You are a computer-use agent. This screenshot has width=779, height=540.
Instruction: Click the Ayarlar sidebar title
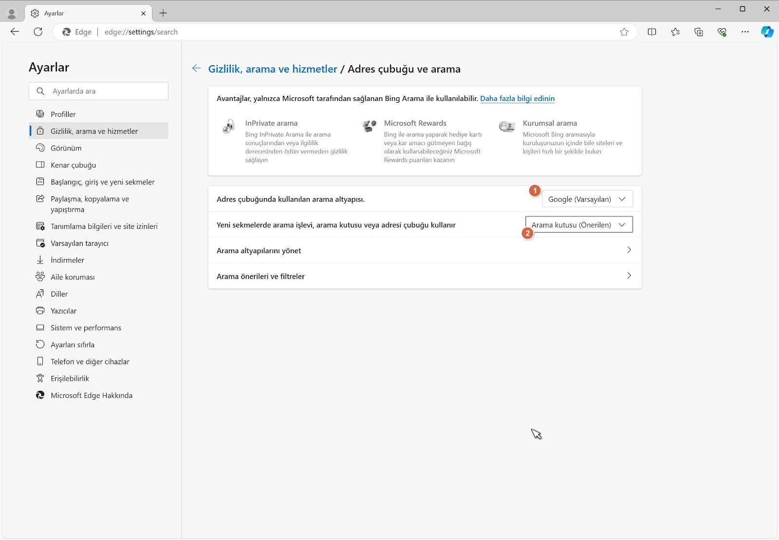[49, 67]
